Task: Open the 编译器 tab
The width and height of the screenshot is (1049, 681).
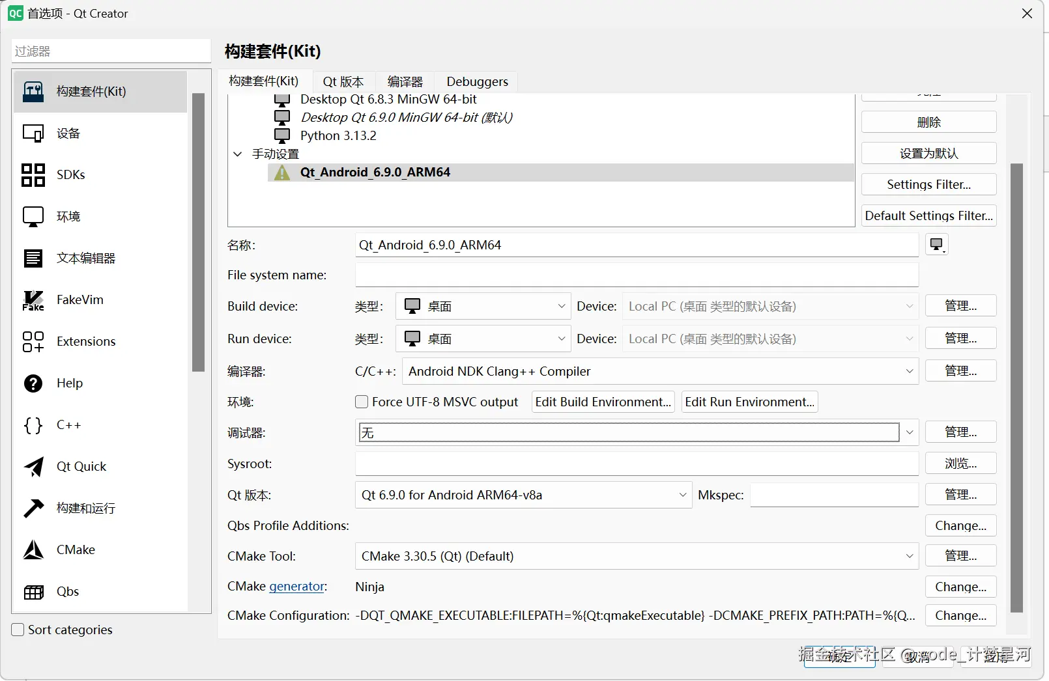Action: click(x=405, y=81)
